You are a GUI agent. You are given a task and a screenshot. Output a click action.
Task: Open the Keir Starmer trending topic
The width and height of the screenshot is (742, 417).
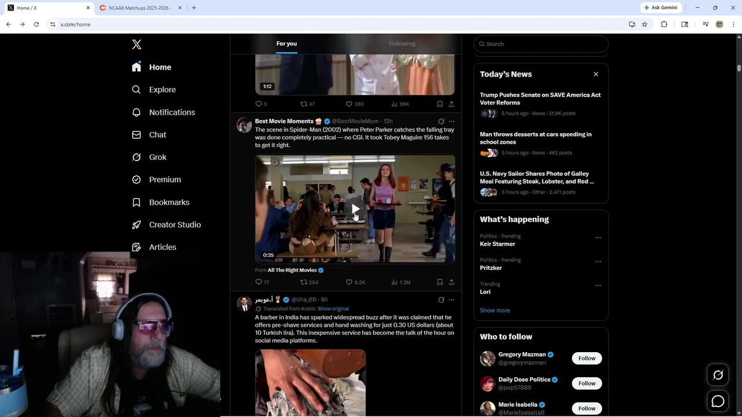pyautogui.click(x=497, y=244)
